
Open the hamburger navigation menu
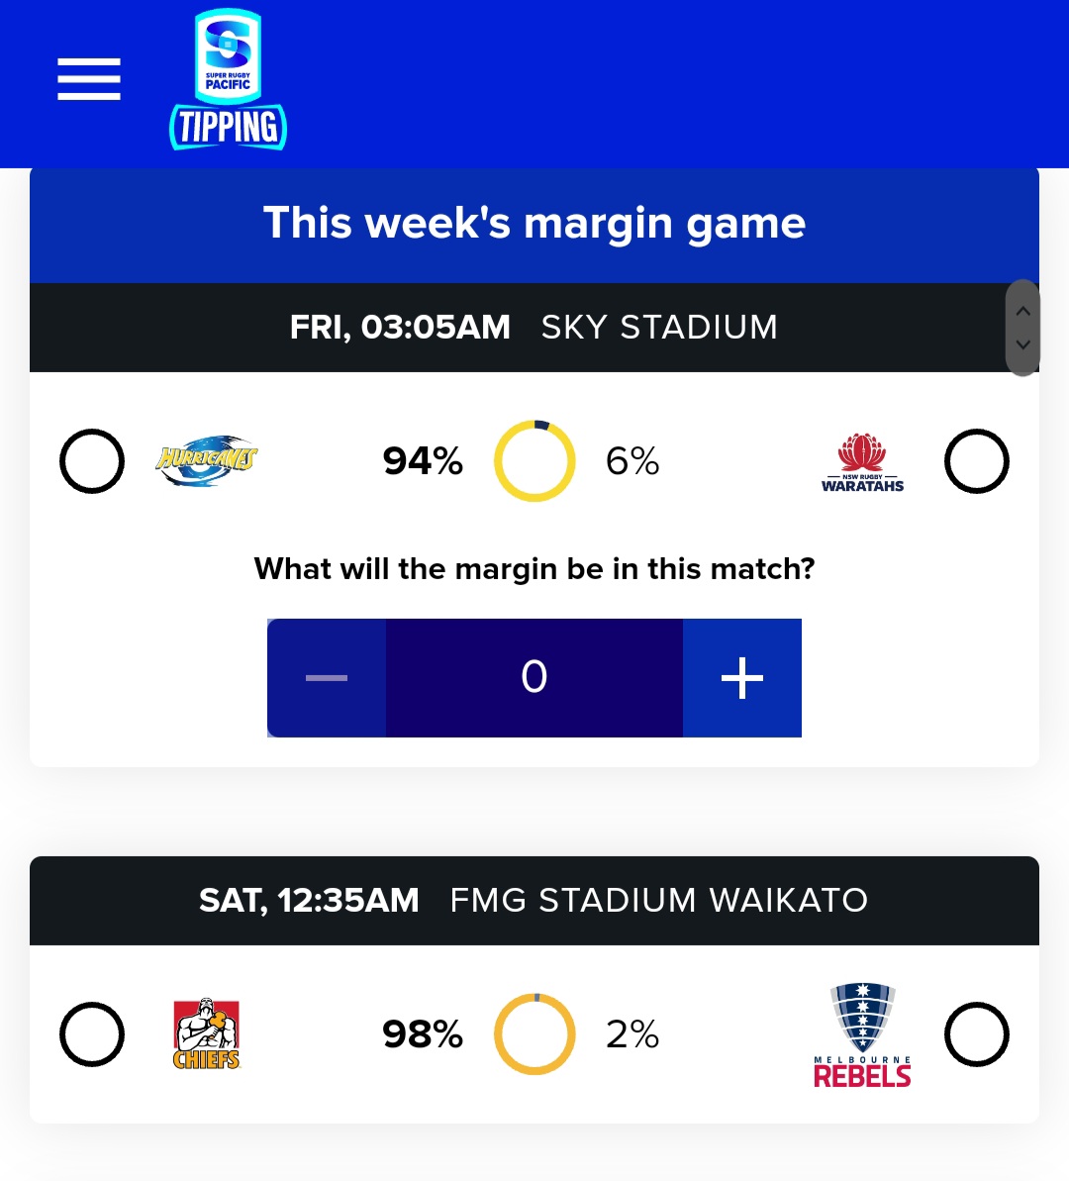coord(89,79)
